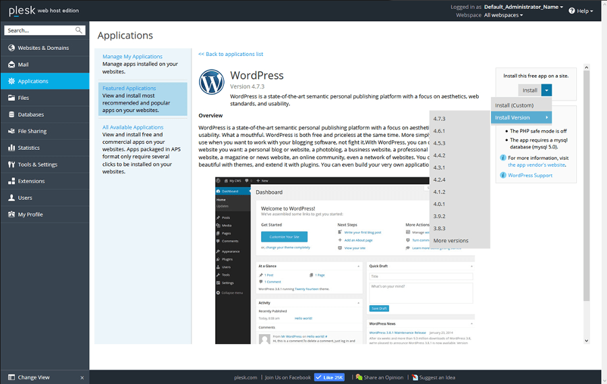Click the Extensions icon in sidebar
The width and height of the screenshot is (607, 384).
tap(11, 182)
